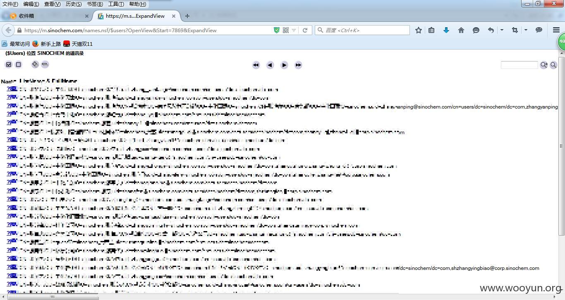565x300 pixels.
Task: Open dropdown next to the crop tool
Action: (526, 30)
